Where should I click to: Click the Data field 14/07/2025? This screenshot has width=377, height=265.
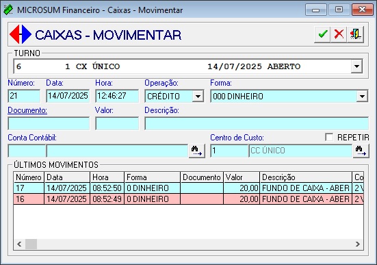tap(68, 96)
